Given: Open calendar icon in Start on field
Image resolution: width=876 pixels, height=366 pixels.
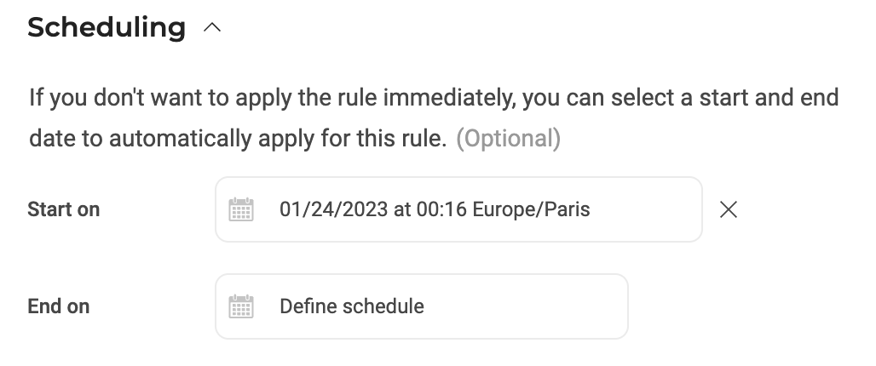Looking at the screenshot, I should pos(241,209).
